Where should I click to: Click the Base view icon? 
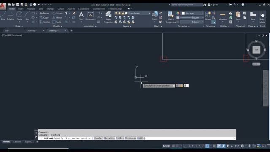click(253, 16)
